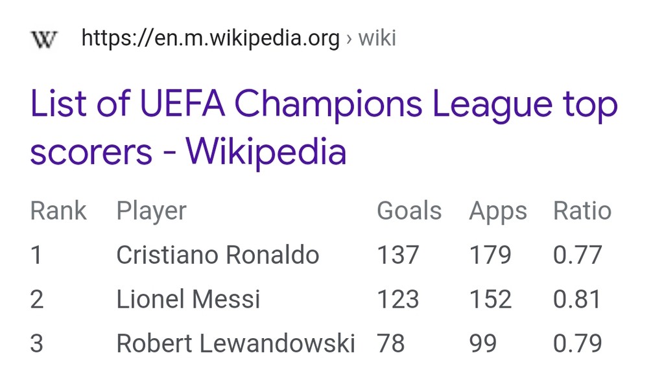Open the List of UEFA Champions League top scorers link
This screenshot has height=377, width=664.
coord(323,128)
